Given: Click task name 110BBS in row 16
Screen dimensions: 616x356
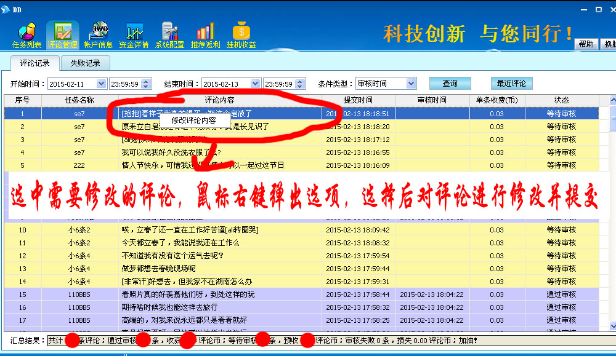Looking at the screenshot, I should (79, 308).
